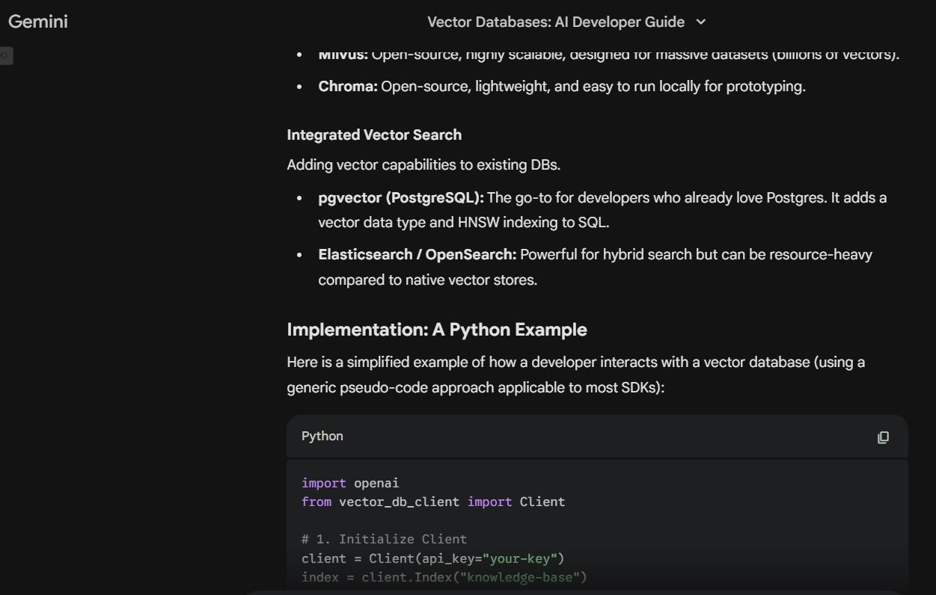
Task: Click the '# 1. Initialize Client' comment
Action: pos(384,539)
